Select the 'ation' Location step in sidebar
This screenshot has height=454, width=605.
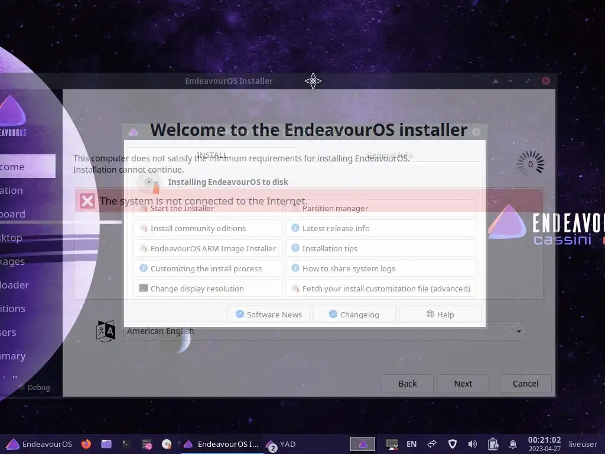(28, 190)
